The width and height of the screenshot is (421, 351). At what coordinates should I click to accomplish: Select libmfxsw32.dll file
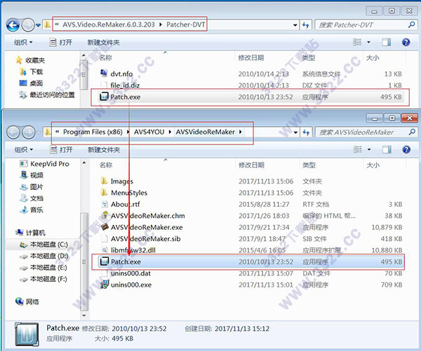(x=133, y=250)
